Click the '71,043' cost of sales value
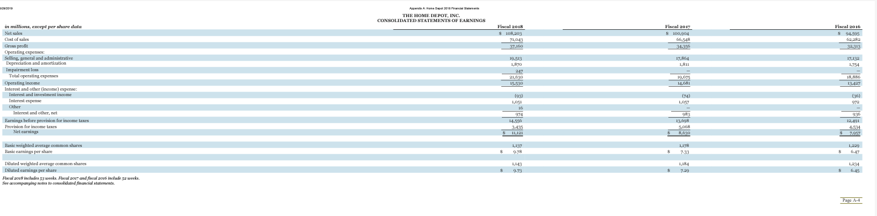877x216 pixels. click(x=516, y=40)
